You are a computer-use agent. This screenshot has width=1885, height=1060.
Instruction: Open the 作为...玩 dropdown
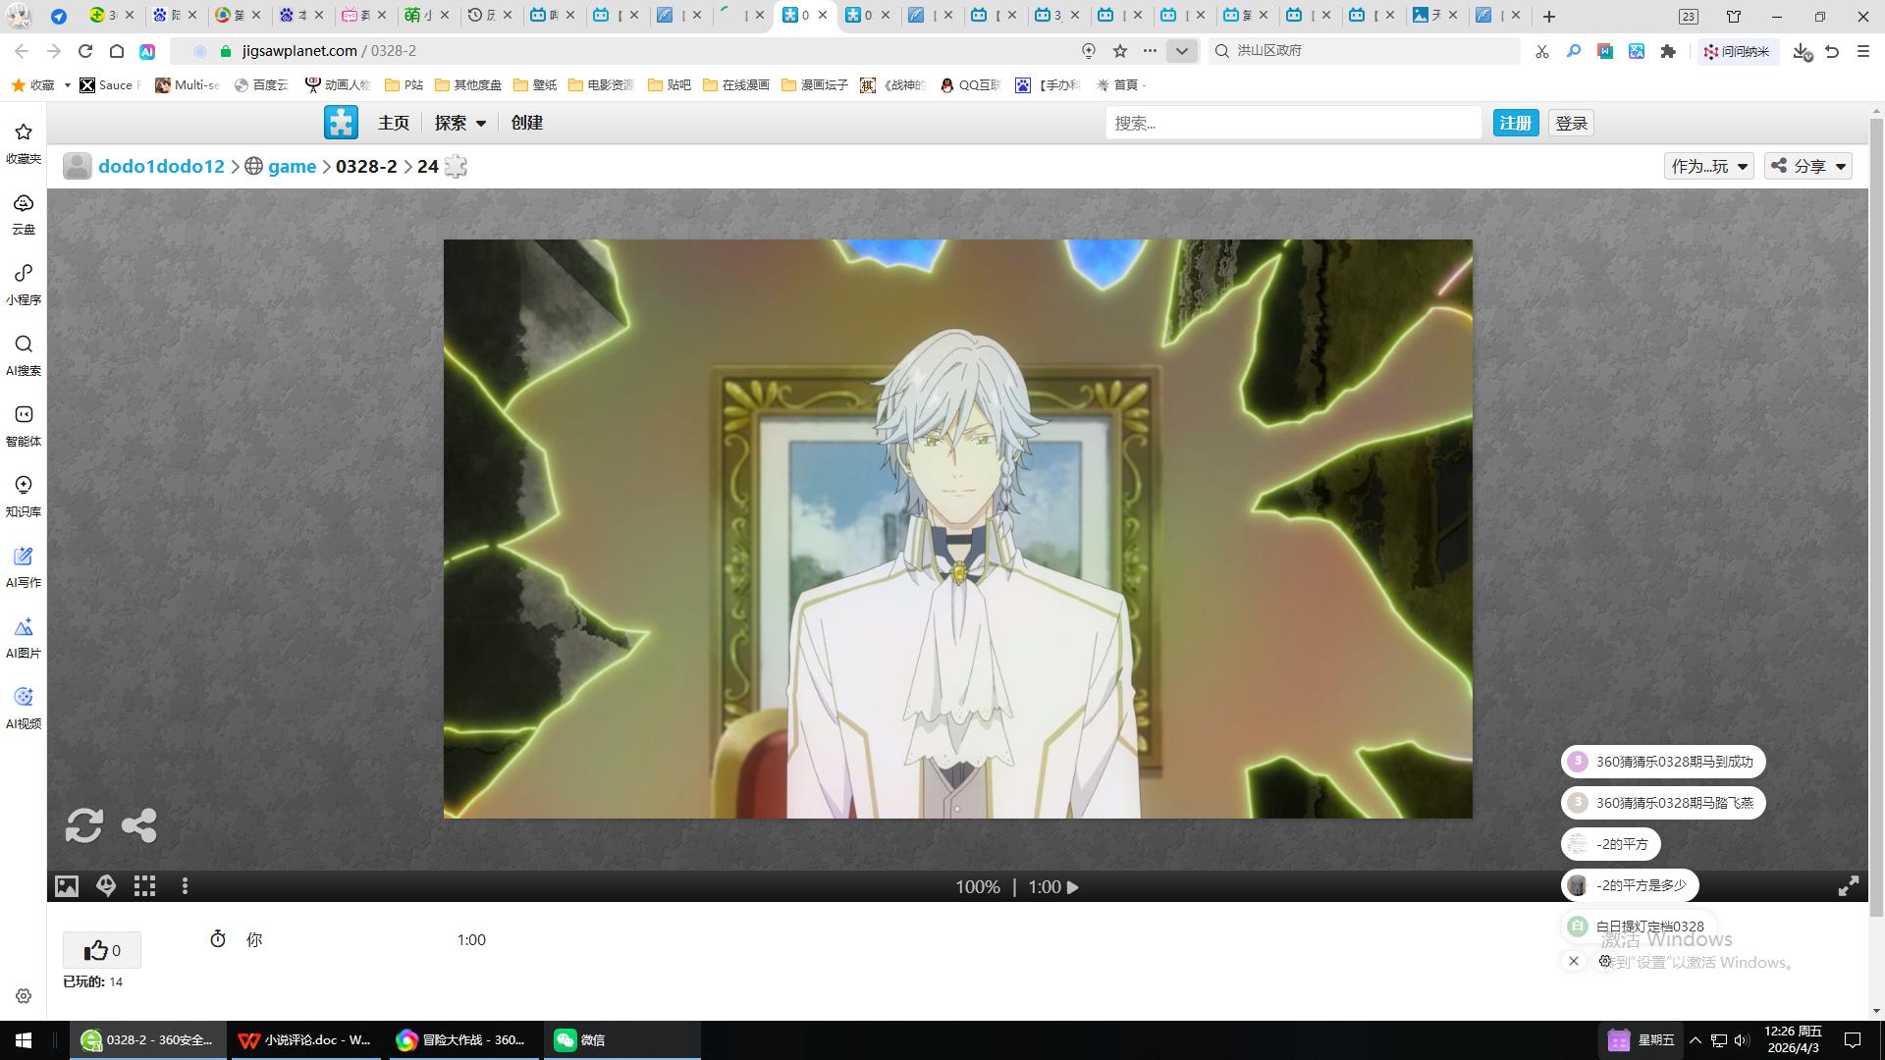coord(1708,166)
